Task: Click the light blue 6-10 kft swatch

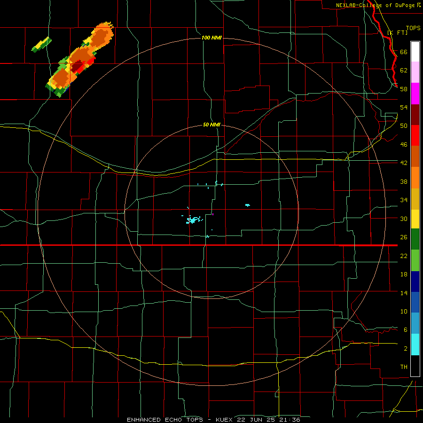Action: tap(415, 323)
